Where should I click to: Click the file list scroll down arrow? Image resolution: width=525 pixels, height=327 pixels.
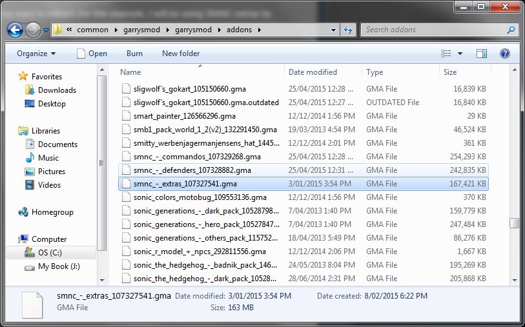click(515, 281)
